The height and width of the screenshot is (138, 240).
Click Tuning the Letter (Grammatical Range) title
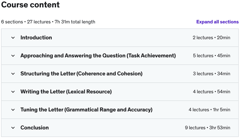click(x=86, y=110)
